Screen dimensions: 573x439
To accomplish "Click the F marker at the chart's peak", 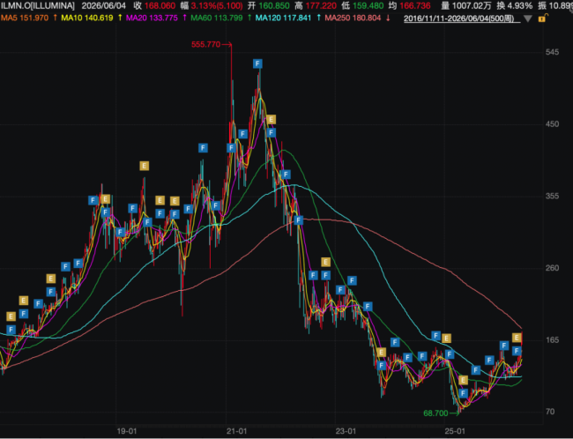I will click(257, 63).
